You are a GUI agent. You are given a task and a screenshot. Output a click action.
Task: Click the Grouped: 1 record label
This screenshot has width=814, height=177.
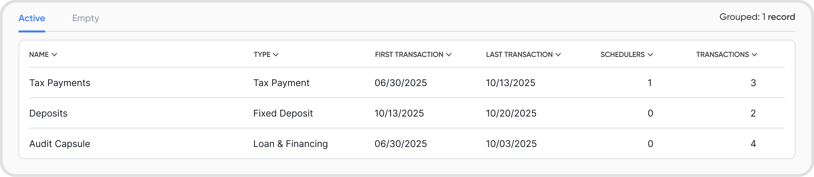pos(757,17)
